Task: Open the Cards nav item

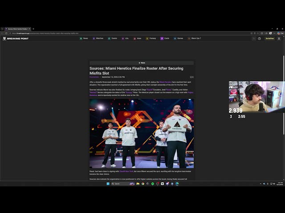Action: coord(165,39)
